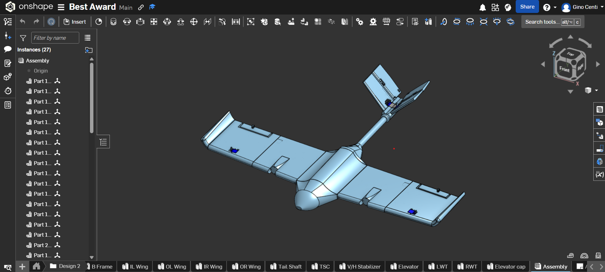Click the Top face of view cube
This screenshot has height=272, width=605.
pos(570,54)
